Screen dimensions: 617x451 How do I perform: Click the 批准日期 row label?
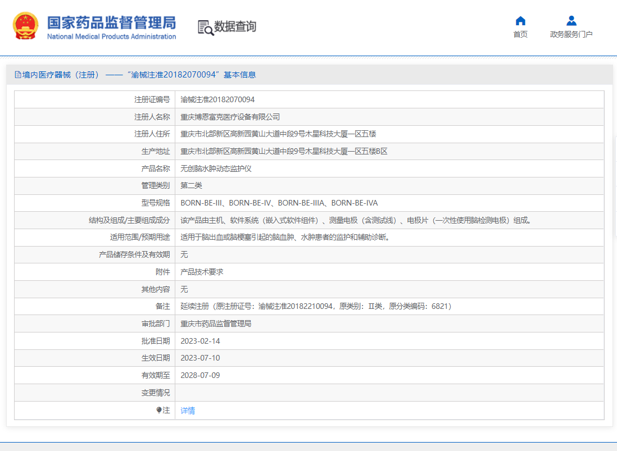[x=156, y=341]
